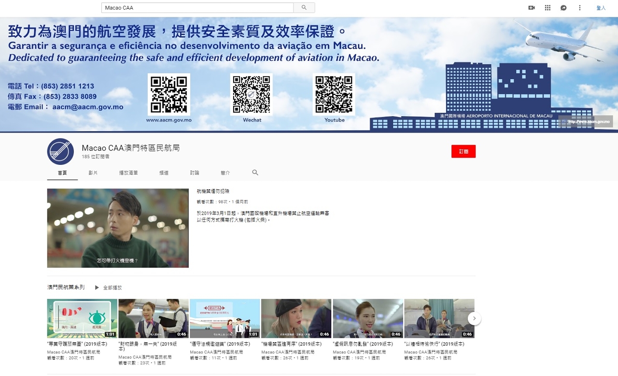The height and width of the screenshot is (376, 618).
Task: Click the red 訂閱 subscribe button
Action: click(463, 151)
